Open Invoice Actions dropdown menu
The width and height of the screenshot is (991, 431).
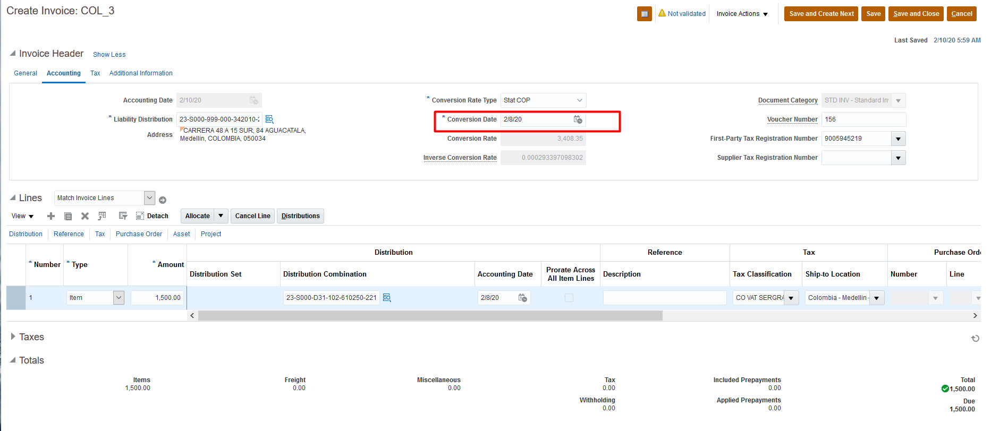(x=742, y=14)
